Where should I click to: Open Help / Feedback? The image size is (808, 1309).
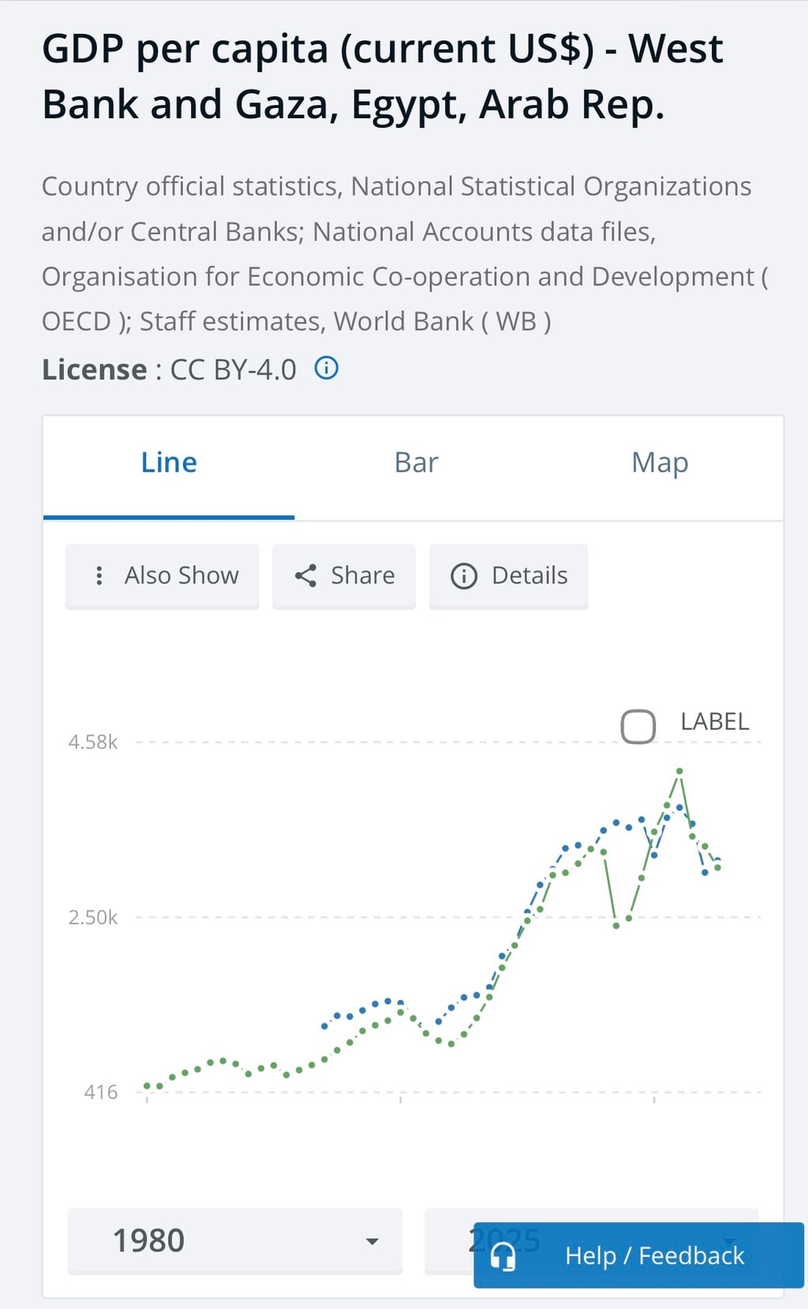638,1255
